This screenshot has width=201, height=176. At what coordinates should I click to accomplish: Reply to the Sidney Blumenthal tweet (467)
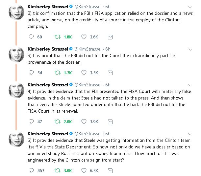coord(31,170)
